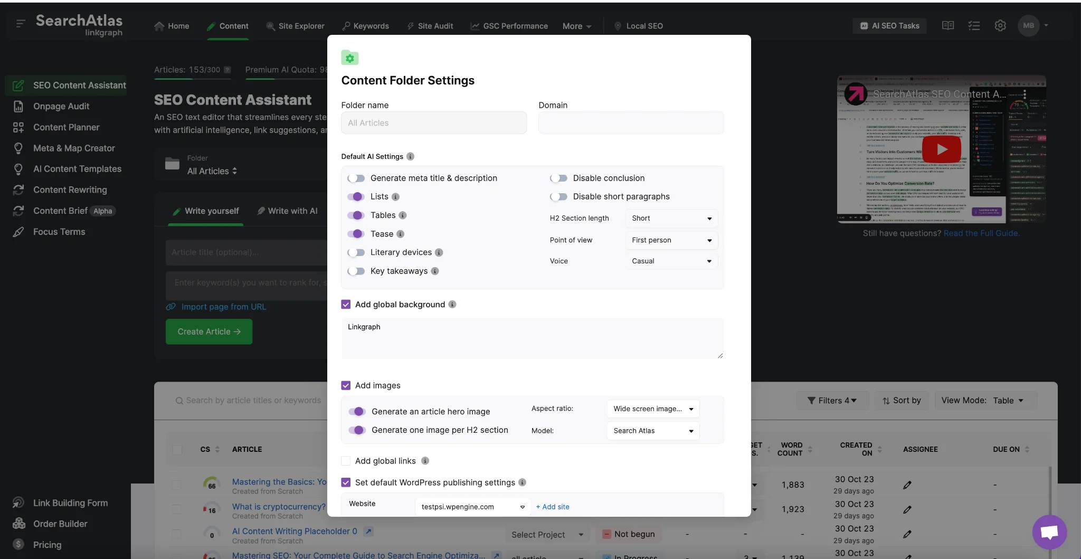Open external link icon for AI Content Writing Placeholder
Screen dimensions: 1081x559
368,532
